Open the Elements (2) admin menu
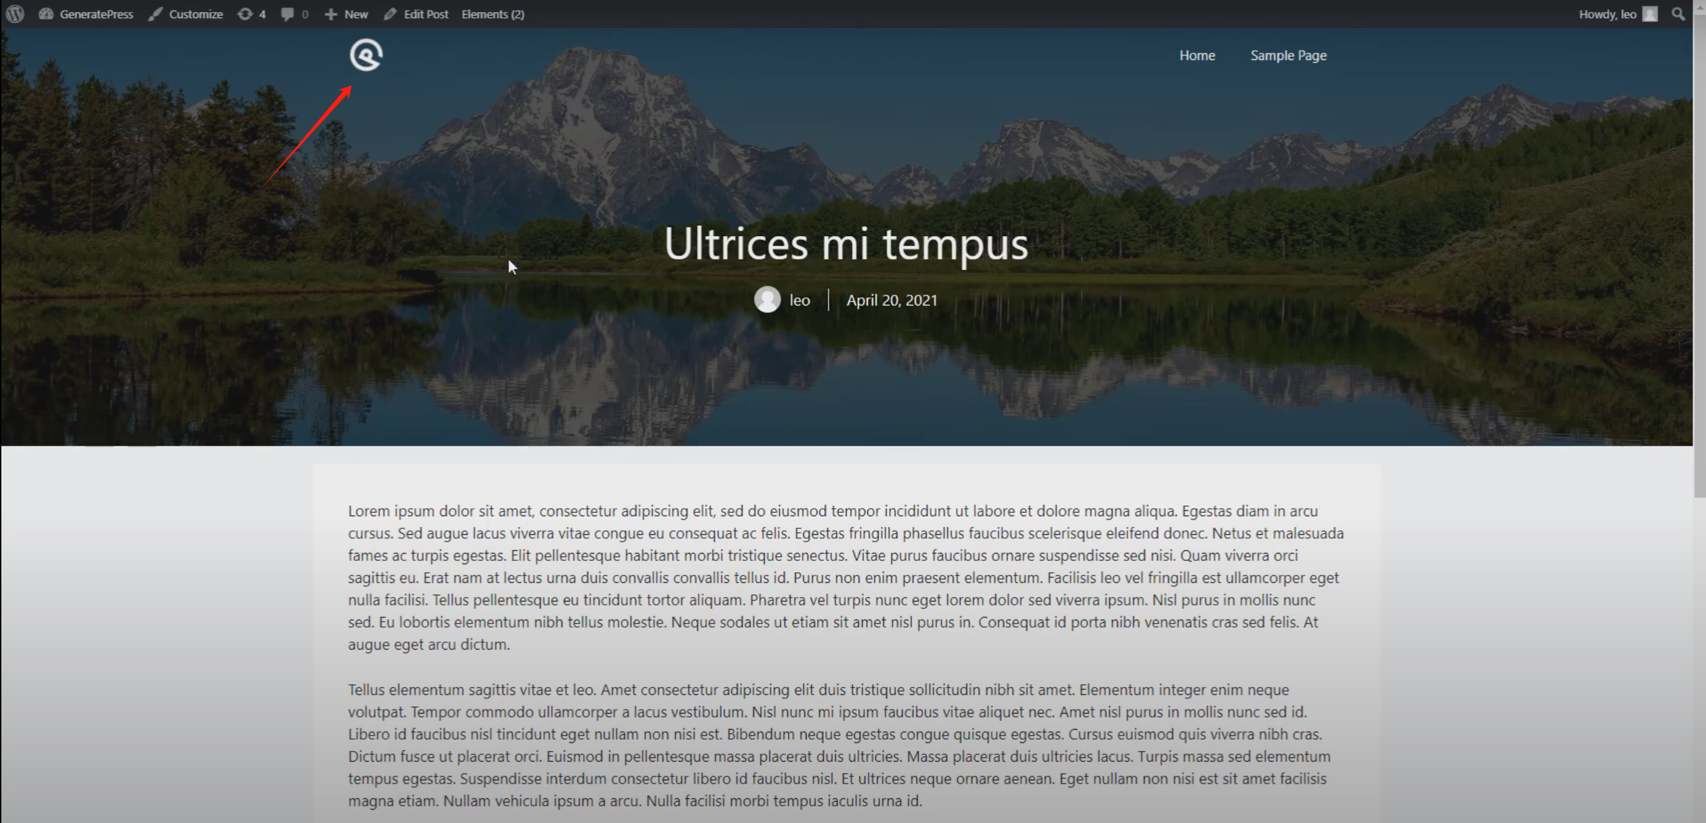Image resolution: width=1706 pixels, height=823 pixels. (x=492, y=14)
